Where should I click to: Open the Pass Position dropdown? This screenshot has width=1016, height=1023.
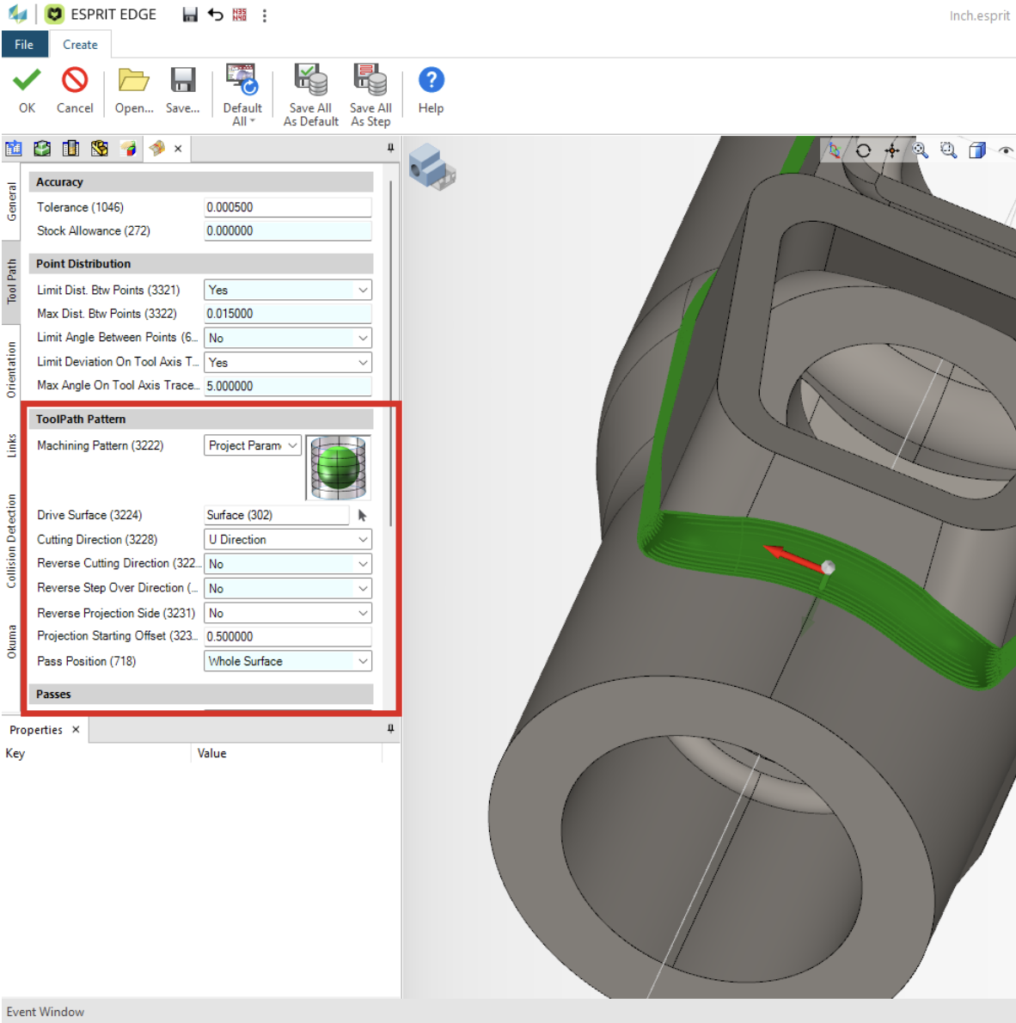tap(363, 661)
